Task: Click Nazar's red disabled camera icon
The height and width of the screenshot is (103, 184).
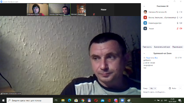Action: click(181, 29)
